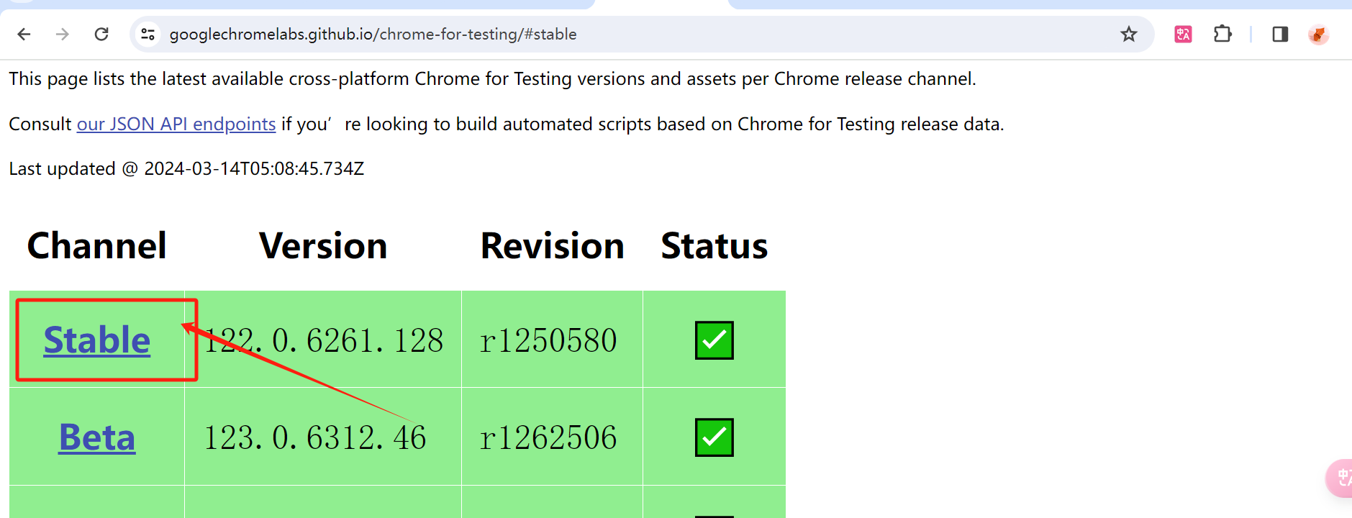
Task: Select version text 122.0.6261.128
Action: 324,340
